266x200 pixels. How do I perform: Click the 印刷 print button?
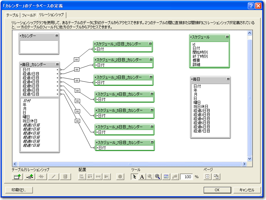coord(18,190)
